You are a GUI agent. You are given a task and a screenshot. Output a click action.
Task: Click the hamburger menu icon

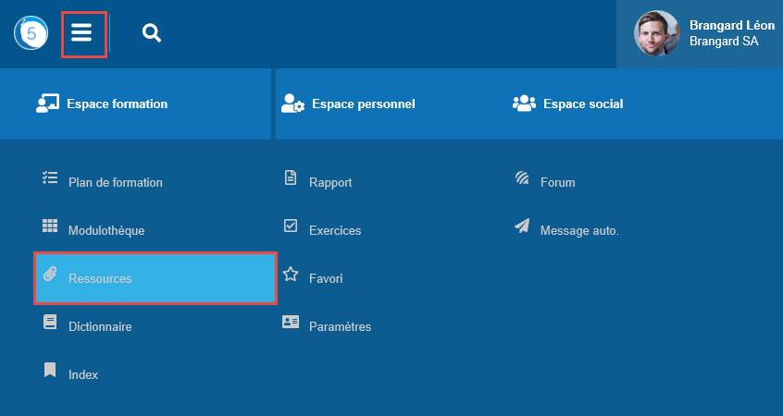click(x=82, y=33)
